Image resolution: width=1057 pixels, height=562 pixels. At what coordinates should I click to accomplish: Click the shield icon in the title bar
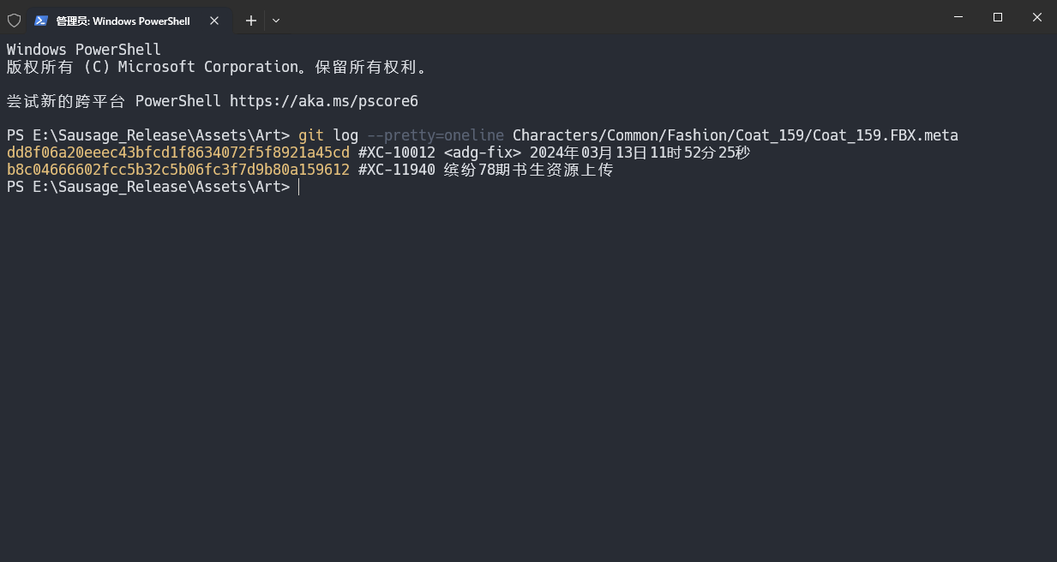click(x=14, y=20)
